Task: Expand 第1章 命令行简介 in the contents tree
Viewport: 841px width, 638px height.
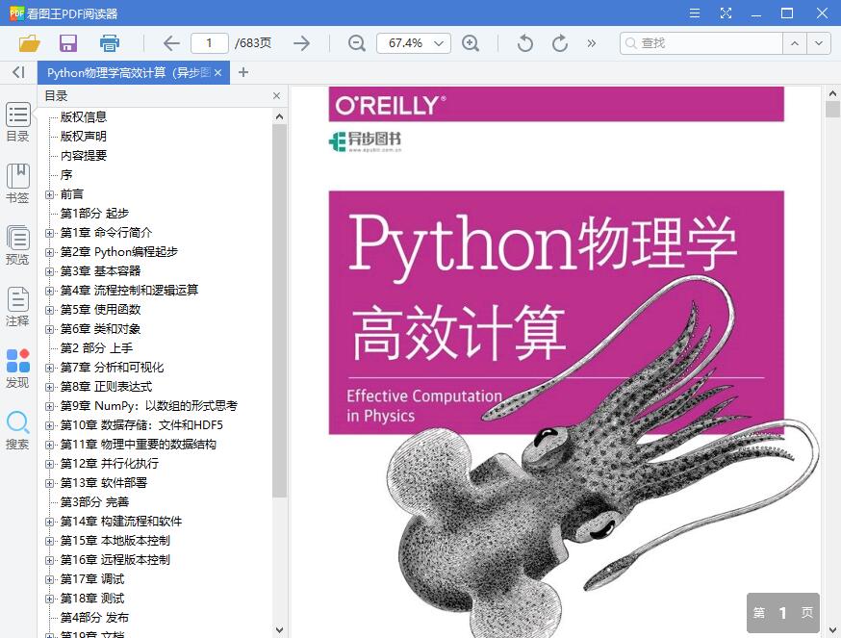Action: pyautogui.click(x=49, y=232)
